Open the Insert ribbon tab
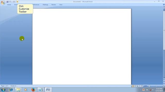 click(x=16, y=5)
